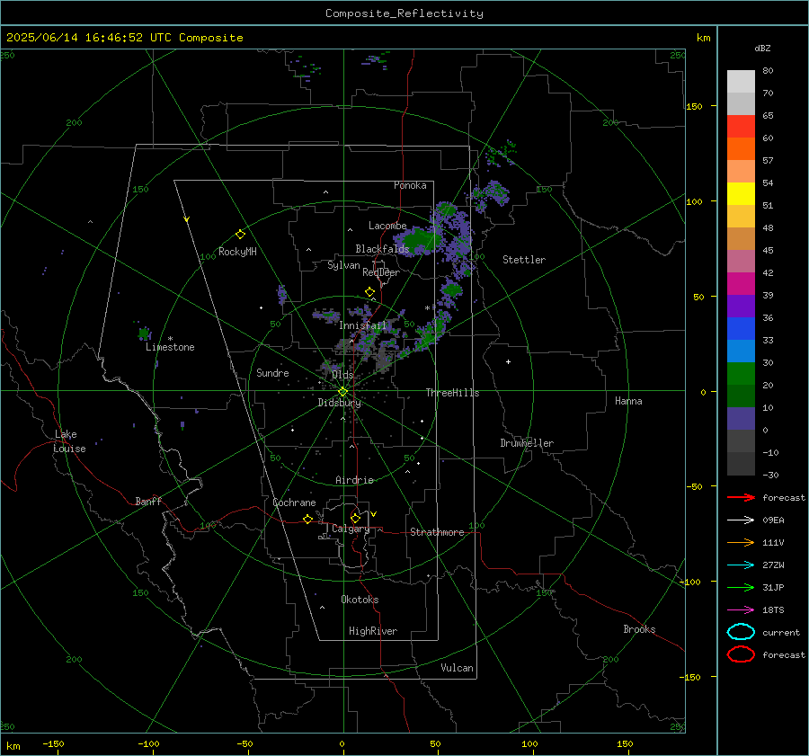Click the Okotoks label
This screenshot has height=756, width=809.
[360, 600]
